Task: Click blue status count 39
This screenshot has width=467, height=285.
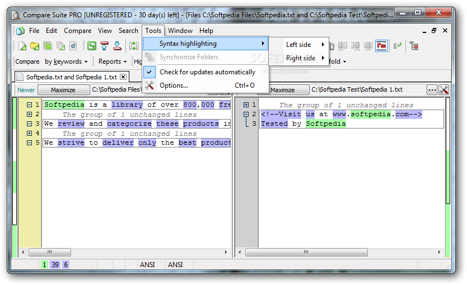Action: 55,264
